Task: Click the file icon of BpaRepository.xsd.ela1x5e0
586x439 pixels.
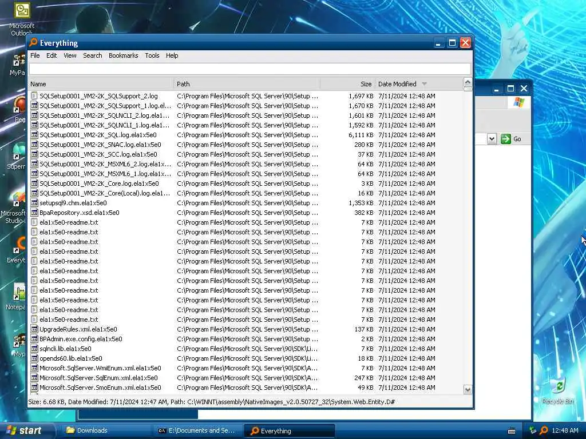Action: pos(34,213)
